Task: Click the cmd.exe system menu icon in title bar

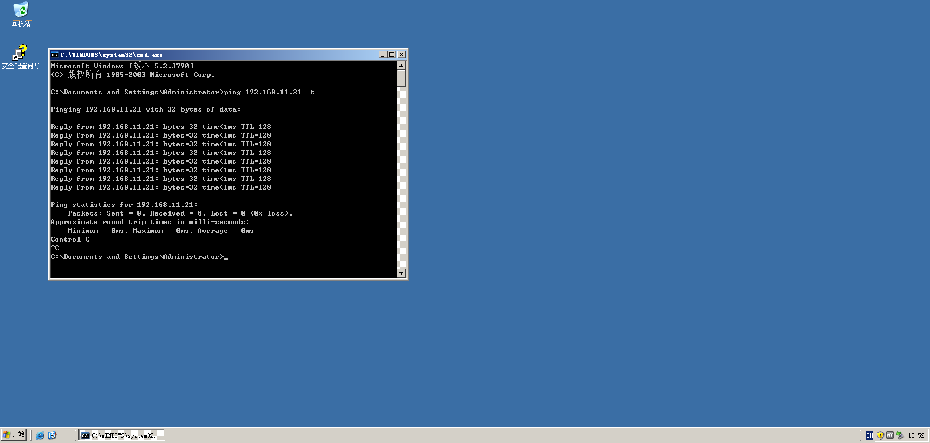Action: click(x=55, y=55)
